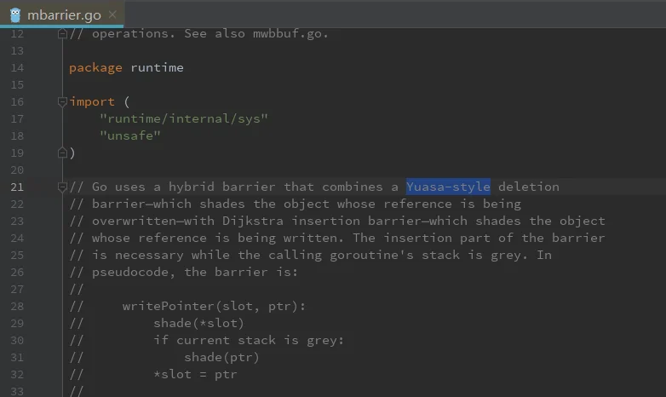Click the package keyword
Screen dimensions: 666x397
(x=95, y=68)
